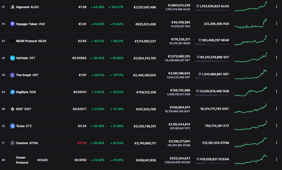The image size is (282, 170).
Task: Click IOST volume €430,604,974
Action: tap(180, 107)
